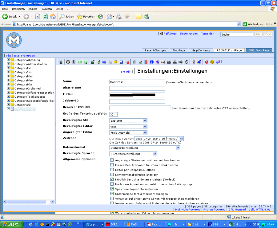Click the delete page icon with red X
Screen dimensions: 277x228
point(127,62)
